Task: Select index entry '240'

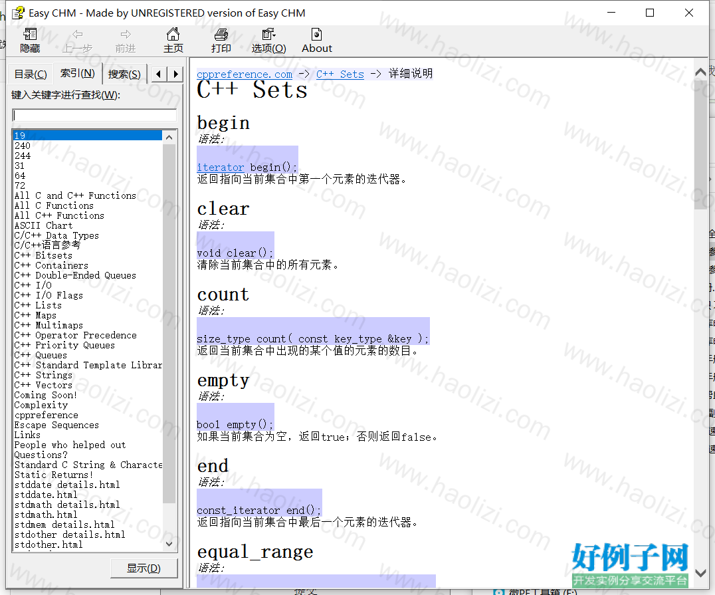Action: click(x=23, y=146)
